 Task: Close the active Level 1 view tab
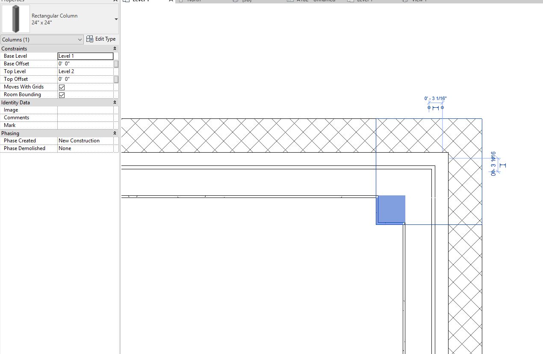click(170, 1)
